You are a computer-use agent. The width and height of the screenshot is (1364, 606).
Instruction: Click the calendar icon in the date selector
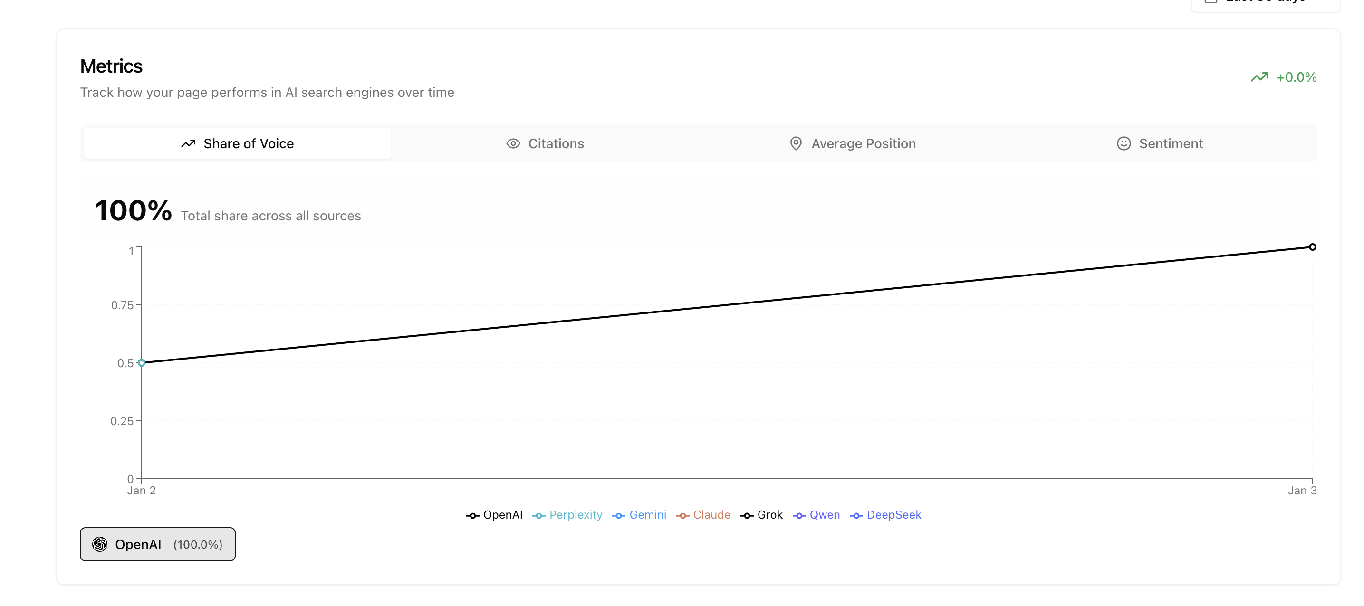tap(1210, 3)
